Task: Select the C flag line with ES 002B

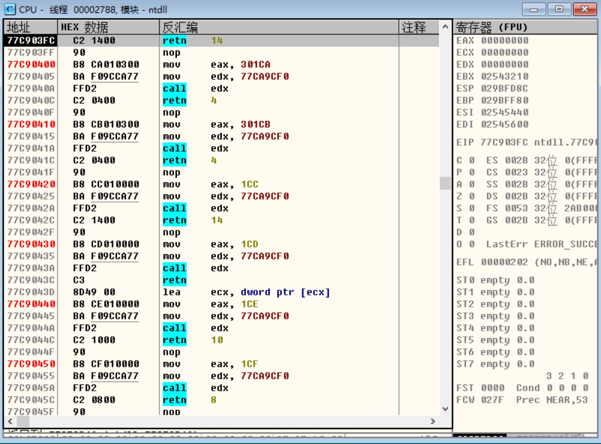Action: click(527, 160)
